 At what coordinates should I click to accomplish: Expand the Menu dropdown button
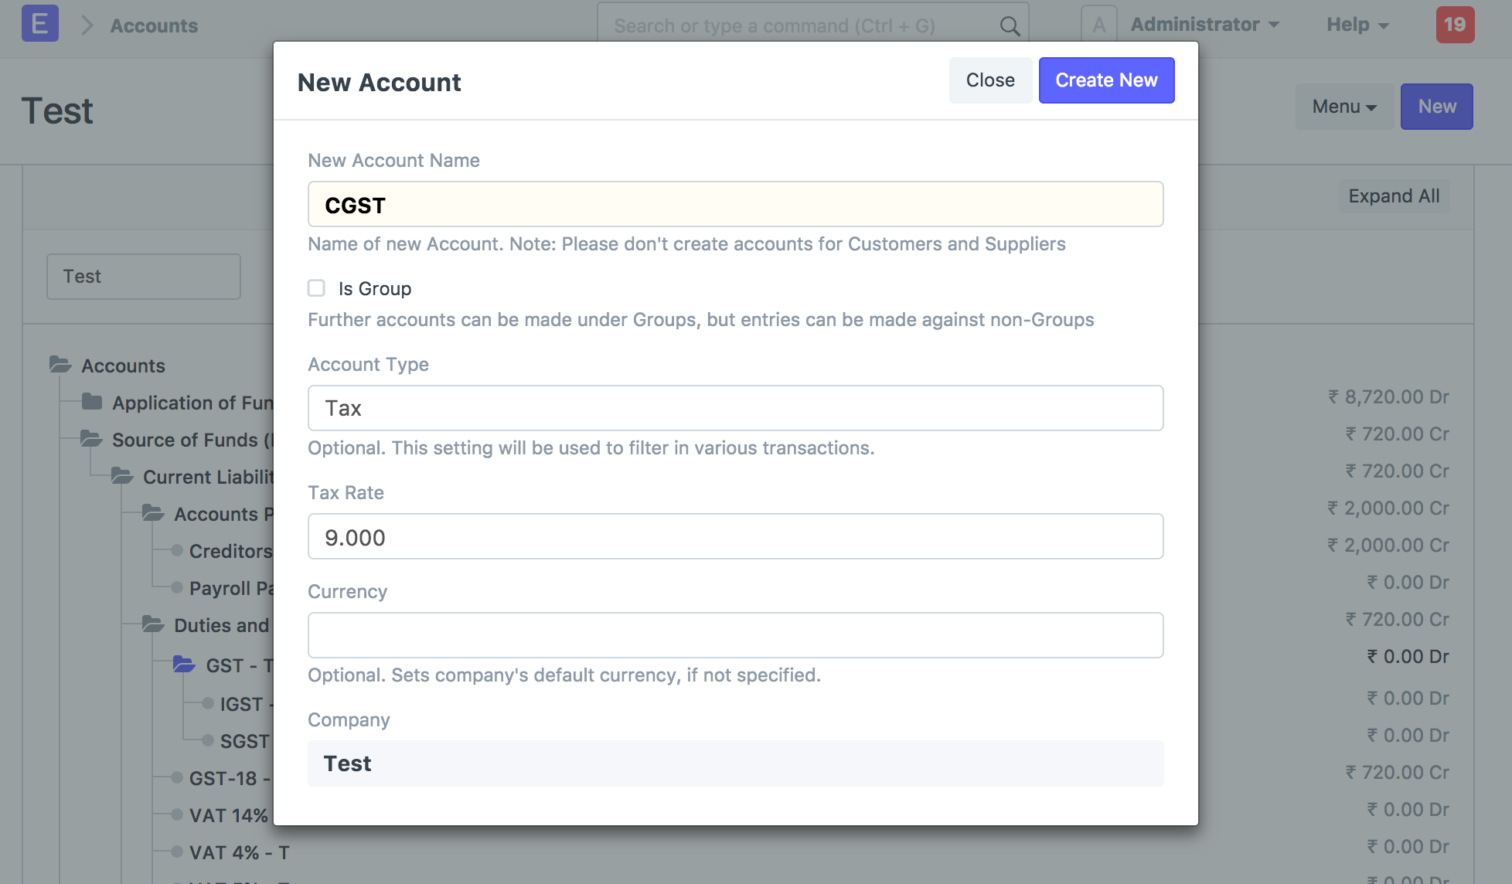(x=1343, y=107)
